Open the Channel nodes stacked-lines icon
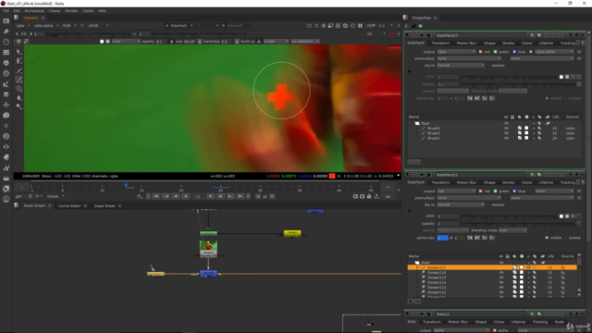 point(6,53)
